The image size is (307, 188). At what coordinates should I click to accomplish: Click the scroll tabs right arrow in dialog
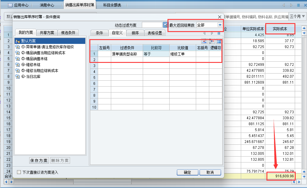212,33
